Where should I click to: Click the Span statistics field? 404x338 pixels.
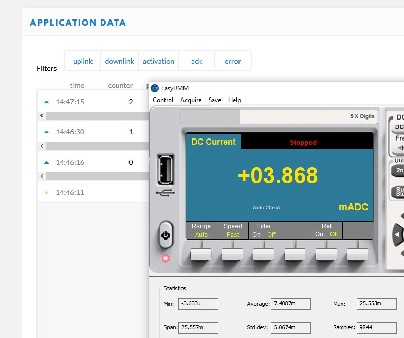198,328
